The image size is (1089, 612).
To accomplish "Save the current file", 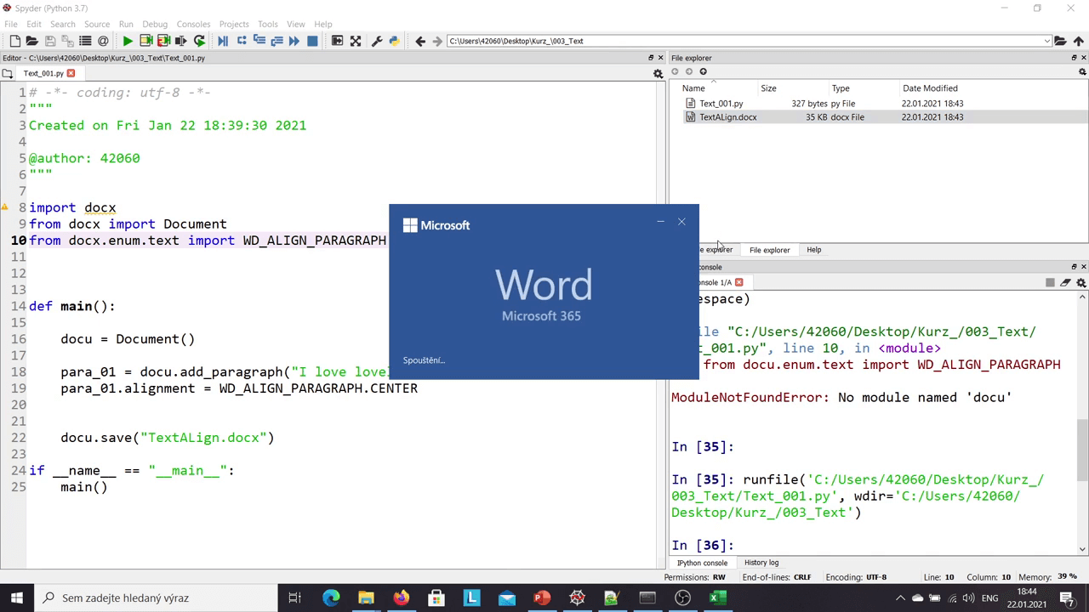I will click(x=49, y=41).
